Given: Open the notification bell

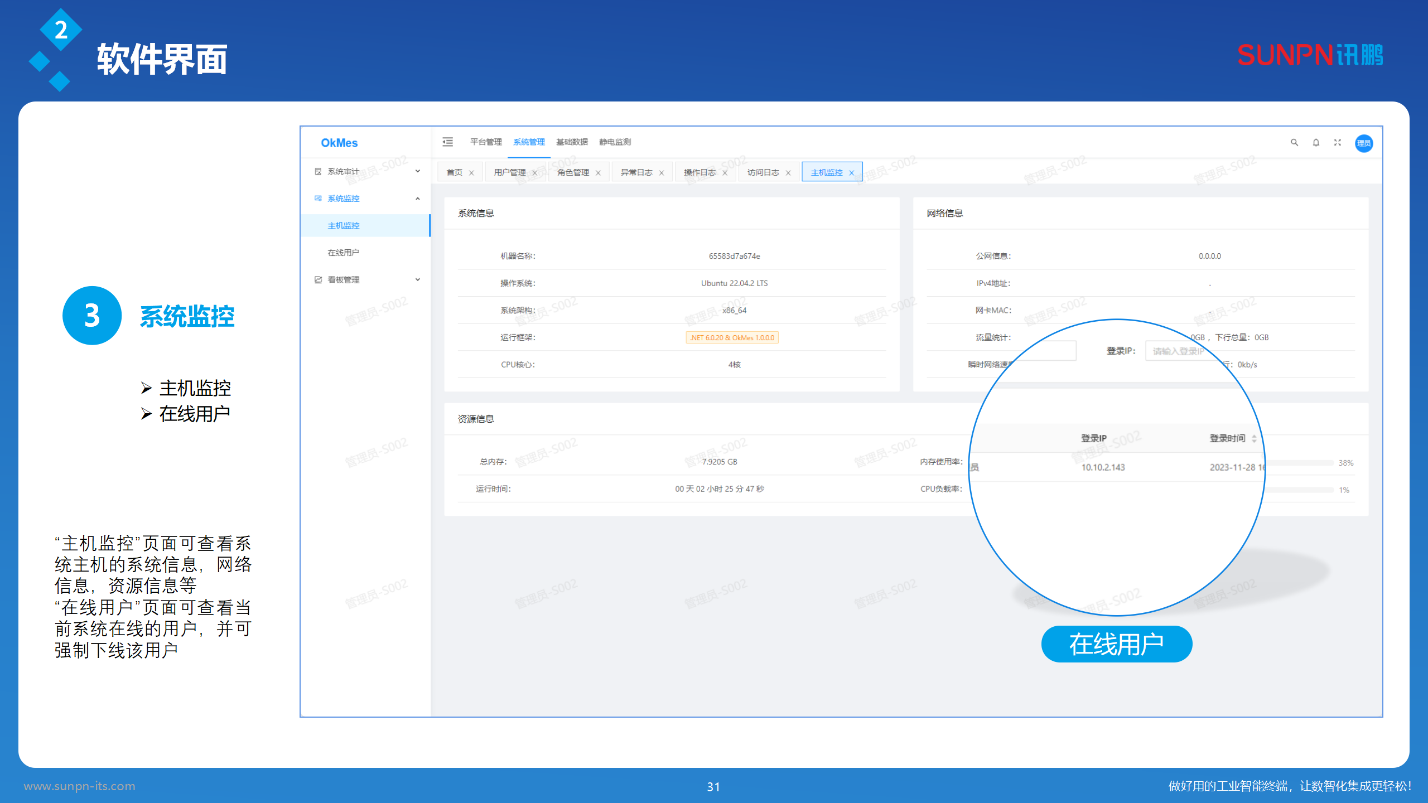Looking at the screenshot, I should pyautogui.click(x=1316, y=143).
